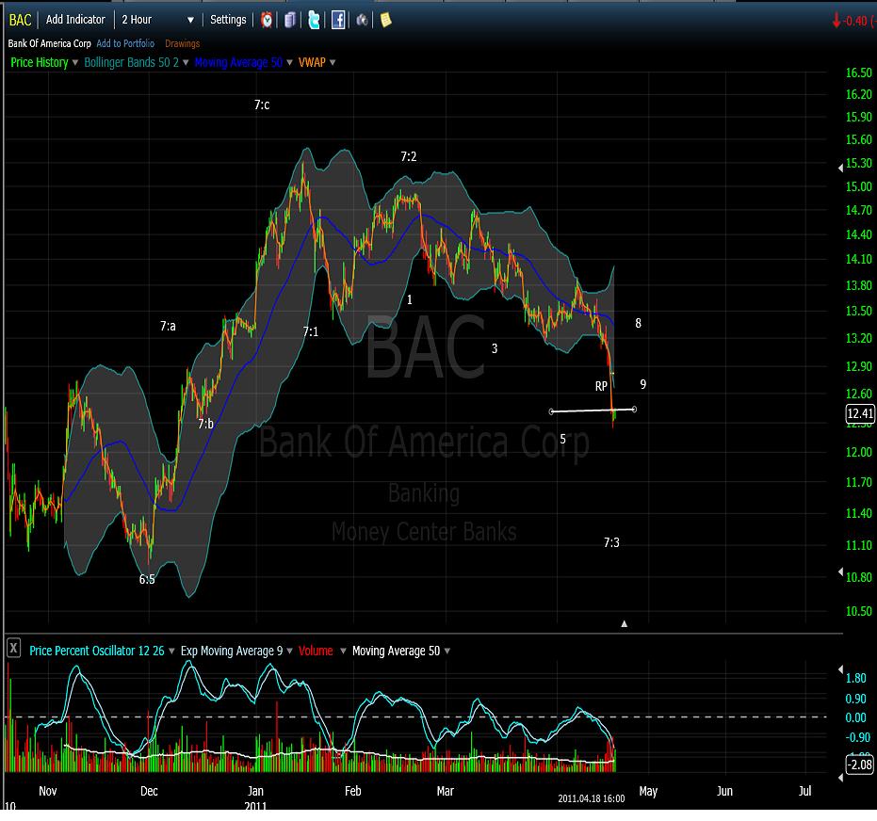Click the Feb label on time axis
This screenshot has height=821, width=877.
(x=353, y=791)
